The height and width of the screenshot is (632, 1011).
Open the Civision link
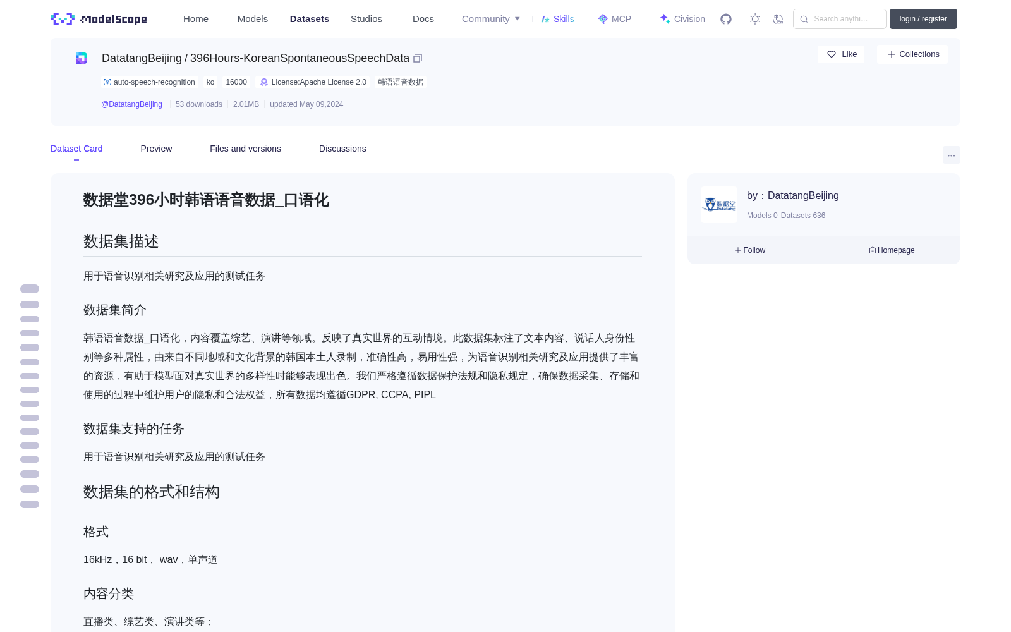pos(682,19)
